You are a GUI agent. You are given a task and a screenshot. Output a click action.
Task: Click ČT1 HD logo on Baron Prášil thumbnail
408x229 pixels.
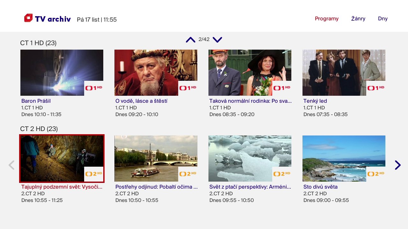pyautogui.click(x=94, y=88)
